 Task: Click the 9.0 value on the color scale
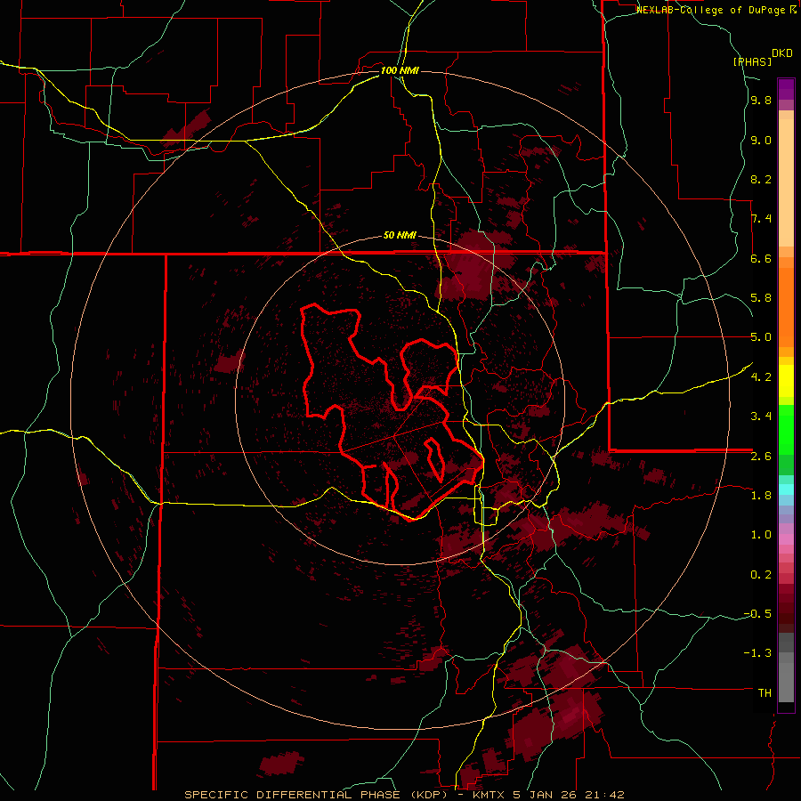point(761,140)
